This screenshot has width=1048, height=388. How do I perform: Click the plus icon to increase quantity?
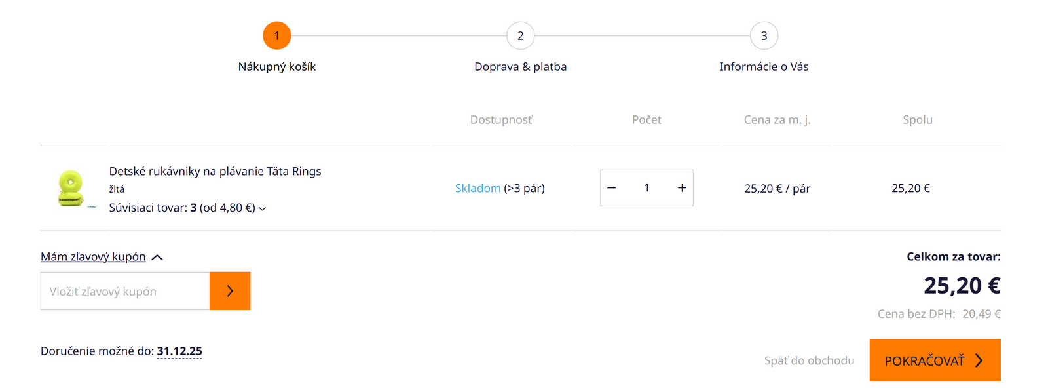point(681,188)
